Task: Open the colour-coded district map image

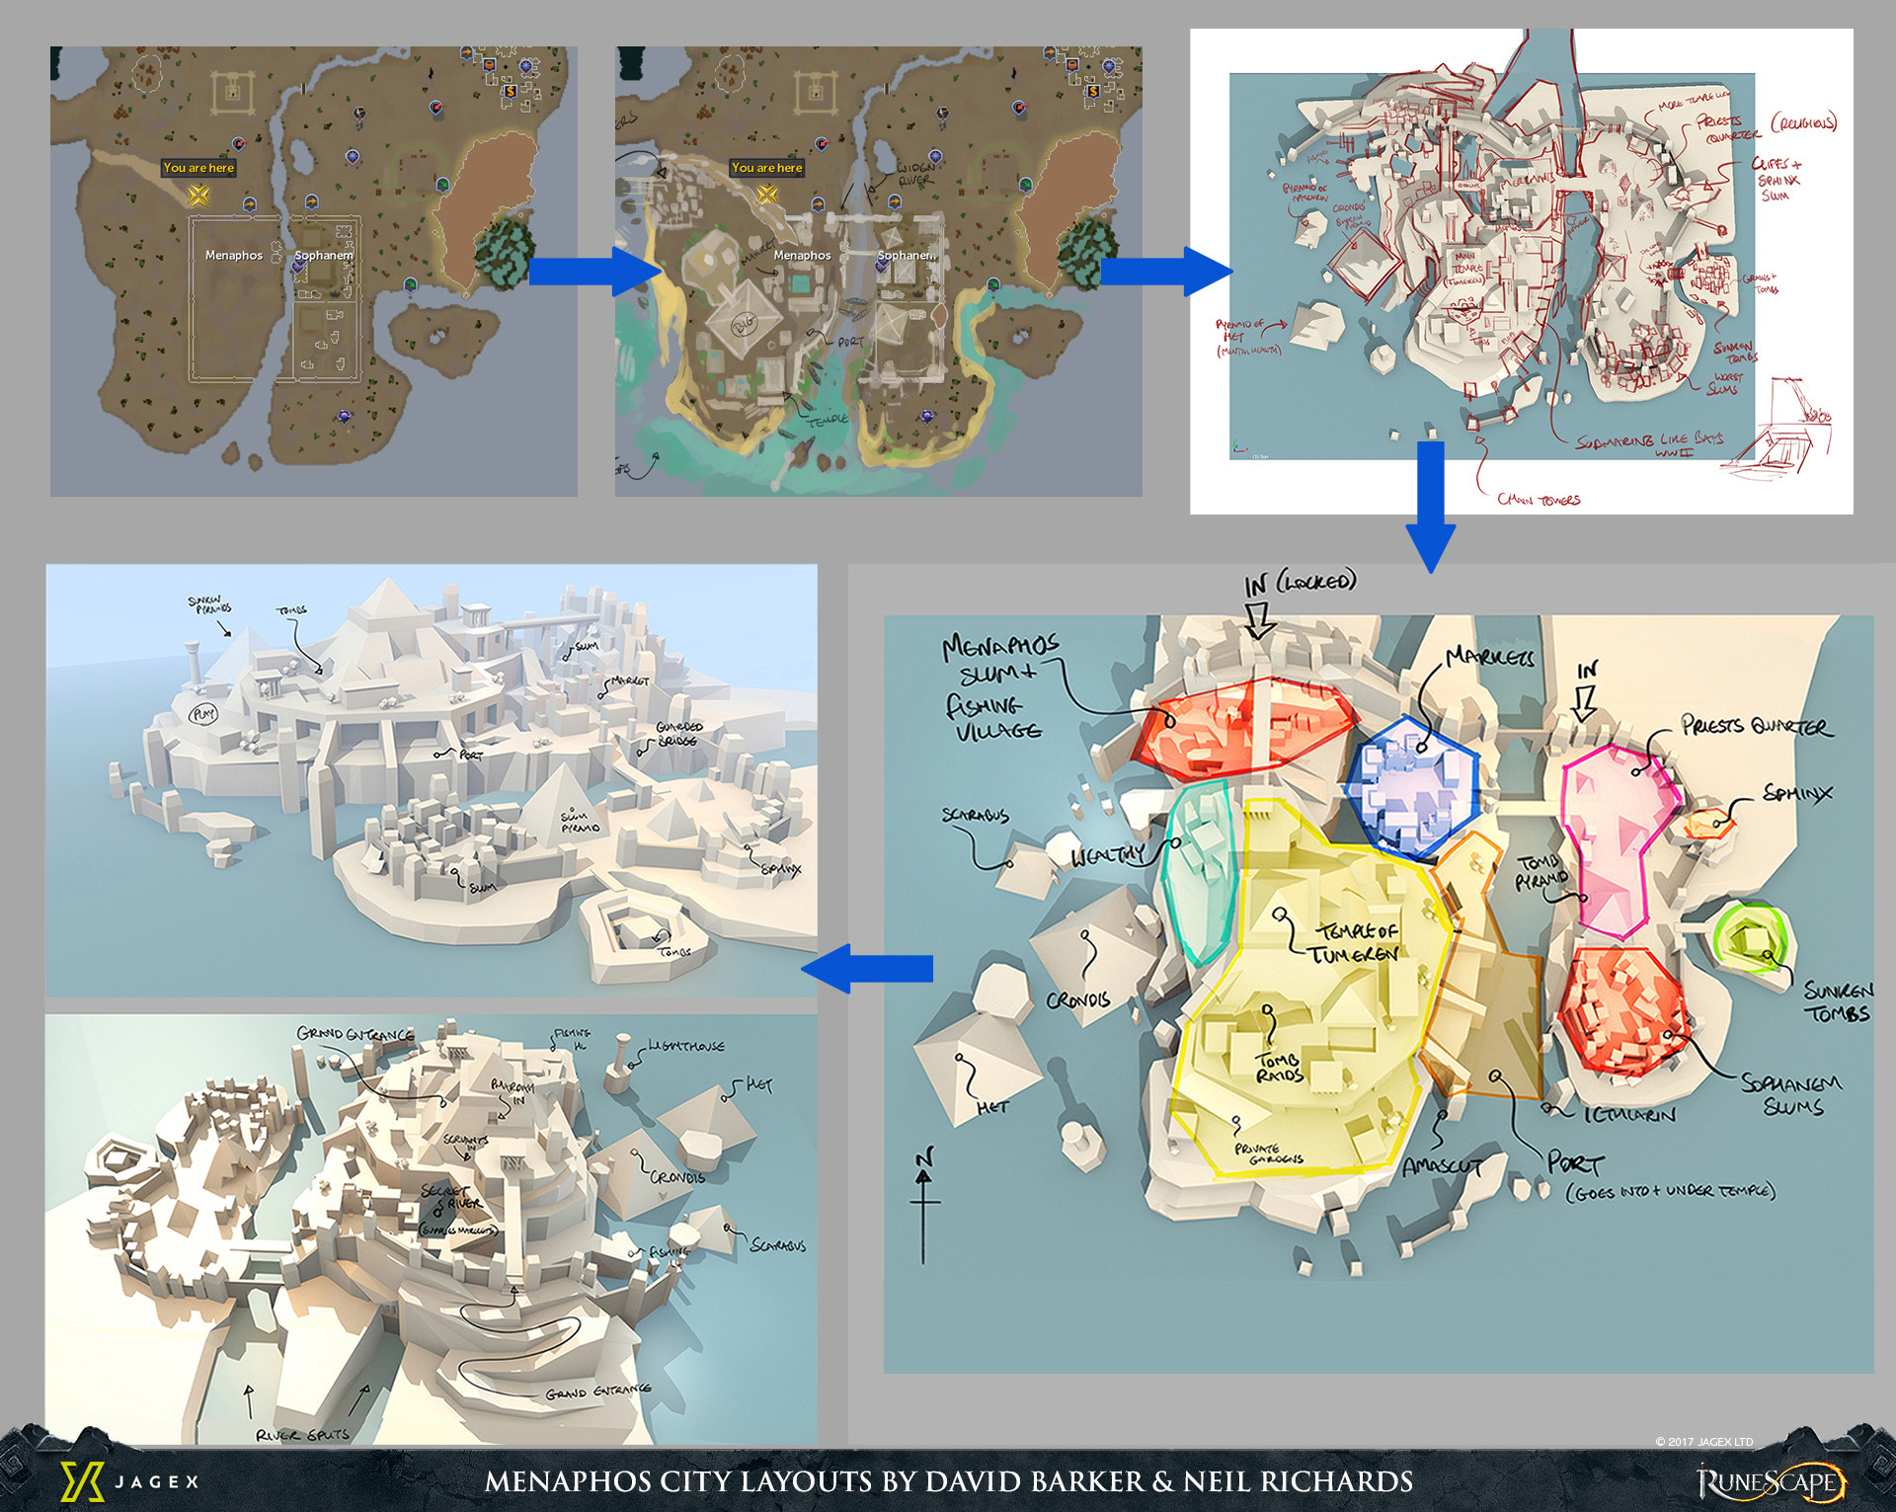Action: tap(1379, 994)
